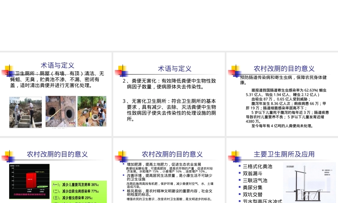Viewport: 338px width, 203px height.
Task: Click 至今每年有 4 亿吨的人粪便尚未处理
Action: (282, 126)
